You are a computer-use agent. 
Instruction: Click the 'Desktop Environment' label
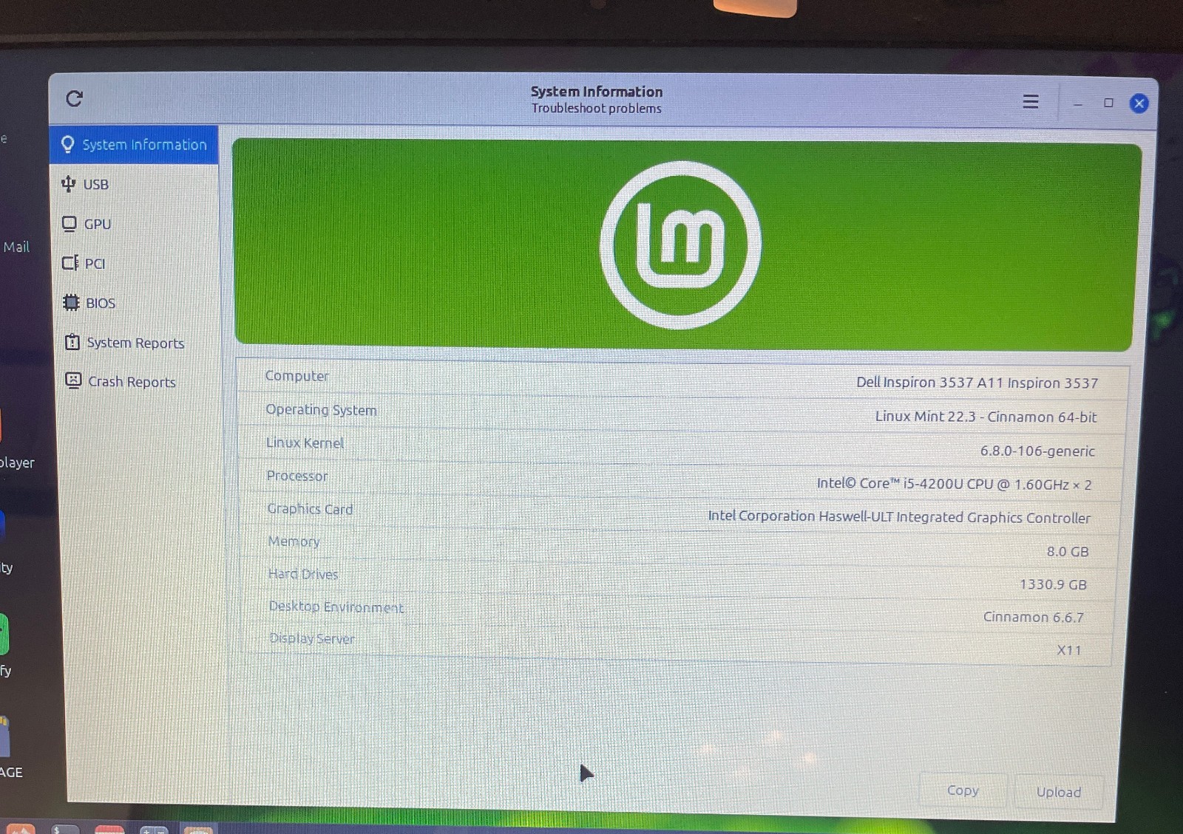pyautogui.click(x=336, y=606)
